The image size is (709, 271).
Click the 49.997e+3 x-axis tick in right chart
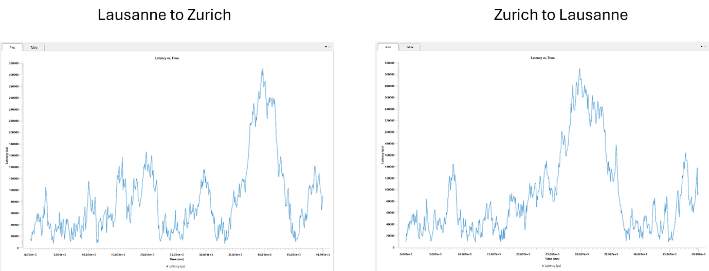pyautogui.click(x=697, y=254)
